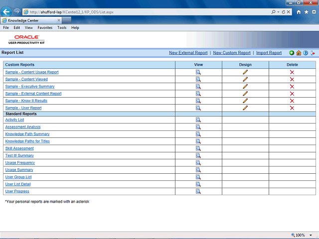
Task: Edit the design of Sample - Content Viewed
Action: coord(245,79)
